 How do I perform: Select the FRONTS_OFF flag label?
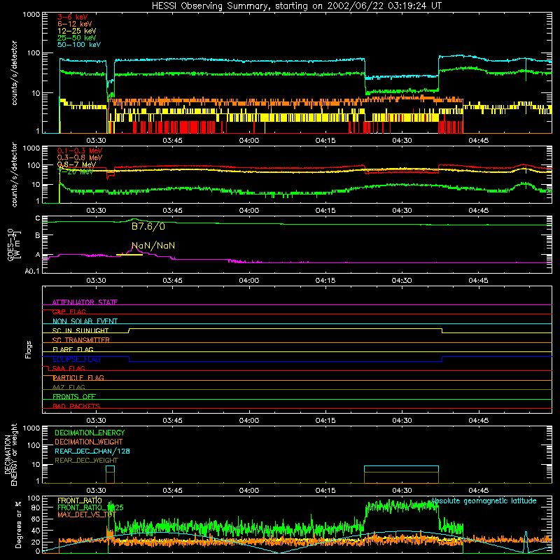pyautogui.click(x=74, y=396)
